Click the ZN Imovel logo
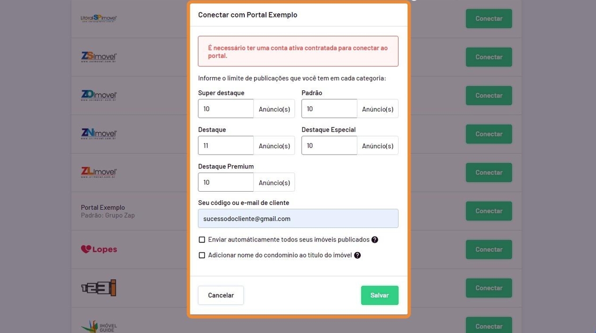The image size is (596, 333). point(99,134)
